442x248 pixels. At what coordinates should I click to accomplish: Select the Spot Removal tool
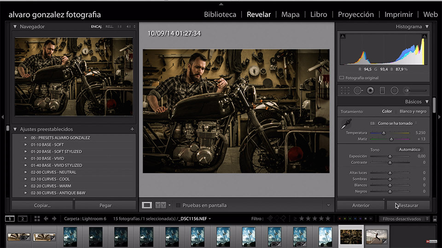click(x=358, y=90)
